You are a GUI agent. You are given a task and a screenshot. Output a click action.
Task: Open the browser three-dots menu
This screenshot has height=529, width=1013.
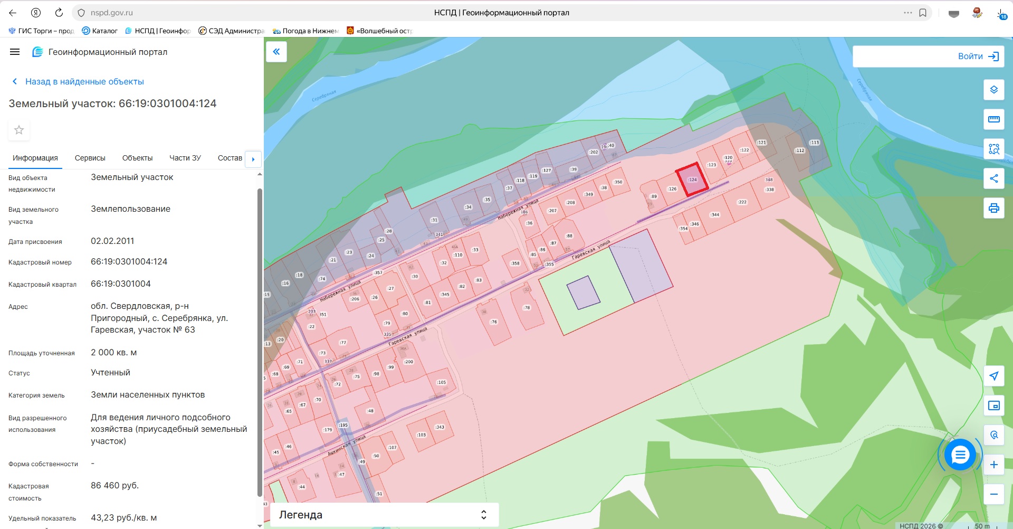(908, 13)
